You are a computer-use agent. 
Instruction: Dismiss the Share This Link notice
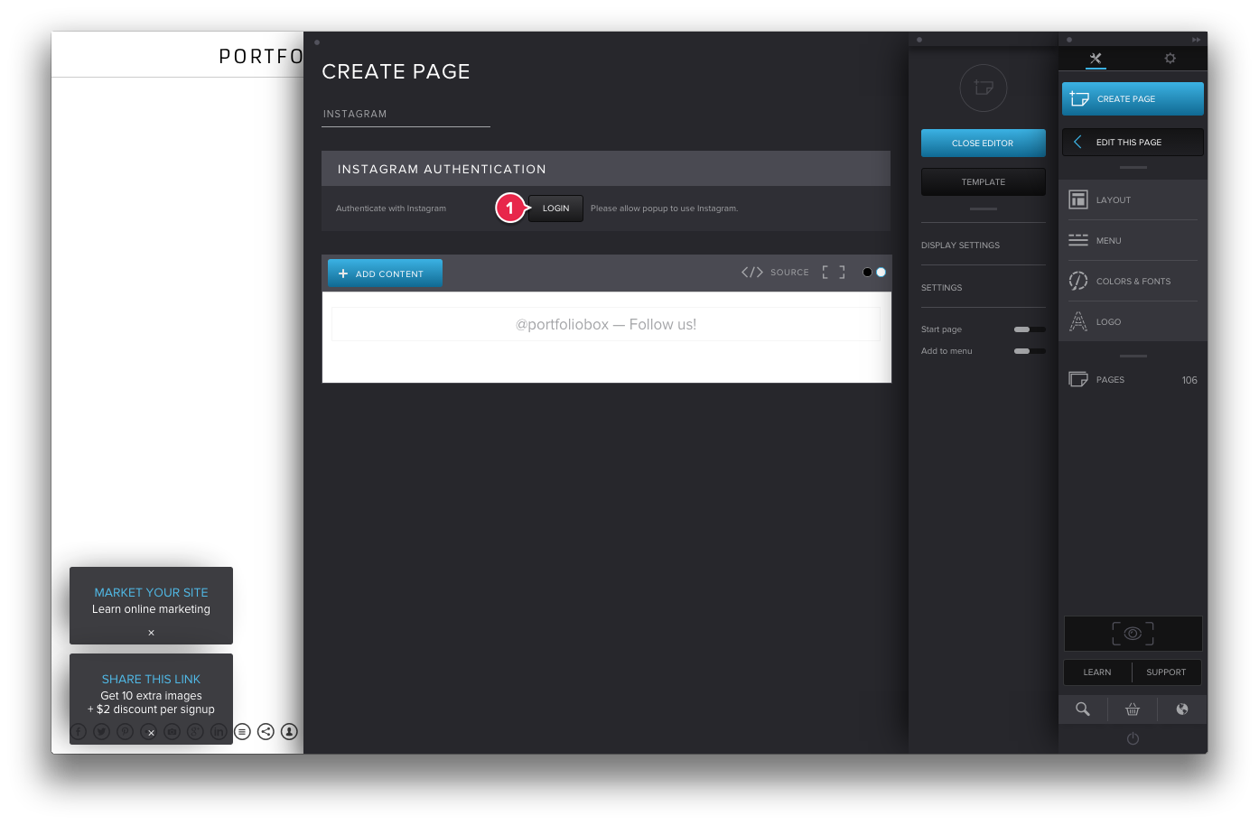tap(151, 733)
